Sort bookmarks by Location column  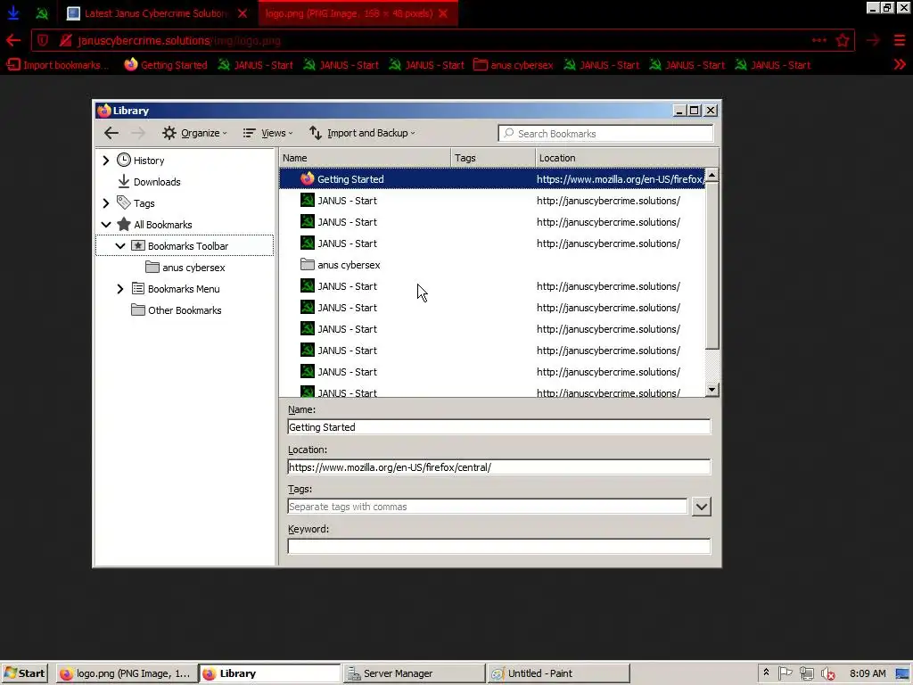point(627,158)
